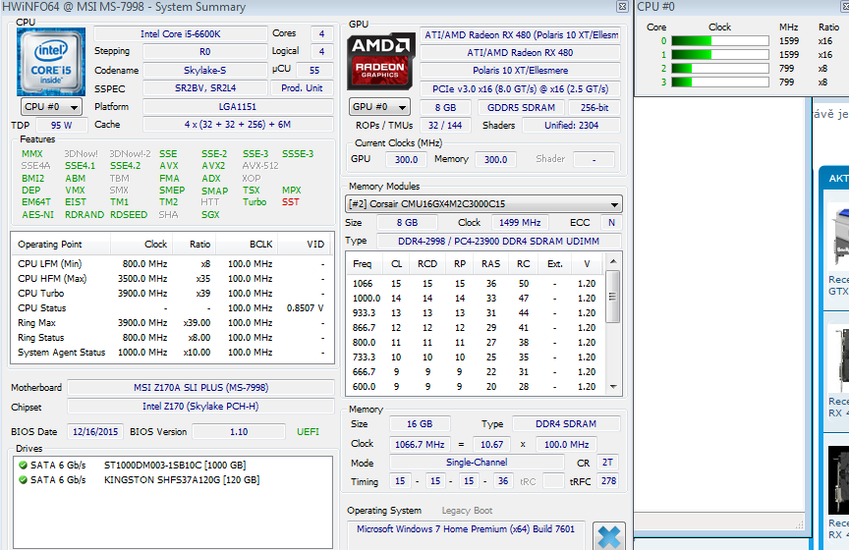Click the cache 4 x (32 + 32 + 256) + 6M field

pyautogui.click(x=238, y=125)
